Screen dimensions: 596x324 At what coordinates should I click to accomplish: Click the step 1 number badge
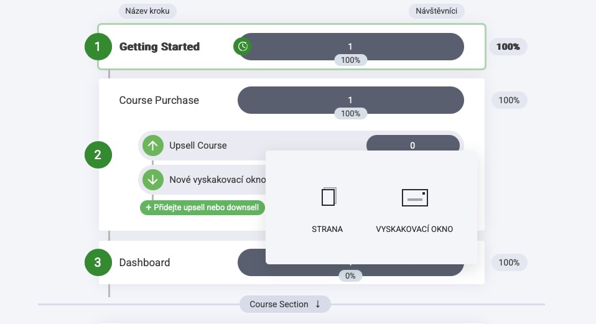[x=98, y=47]
